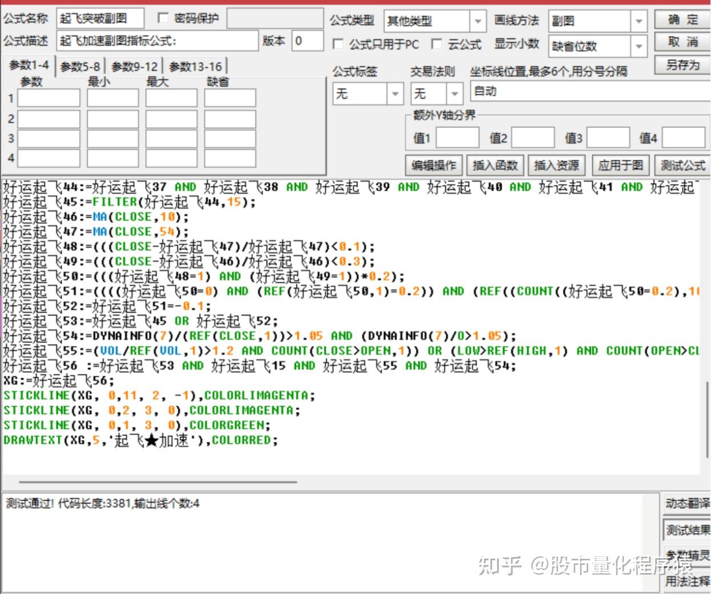Click the 版本 input field

(307, 41)
